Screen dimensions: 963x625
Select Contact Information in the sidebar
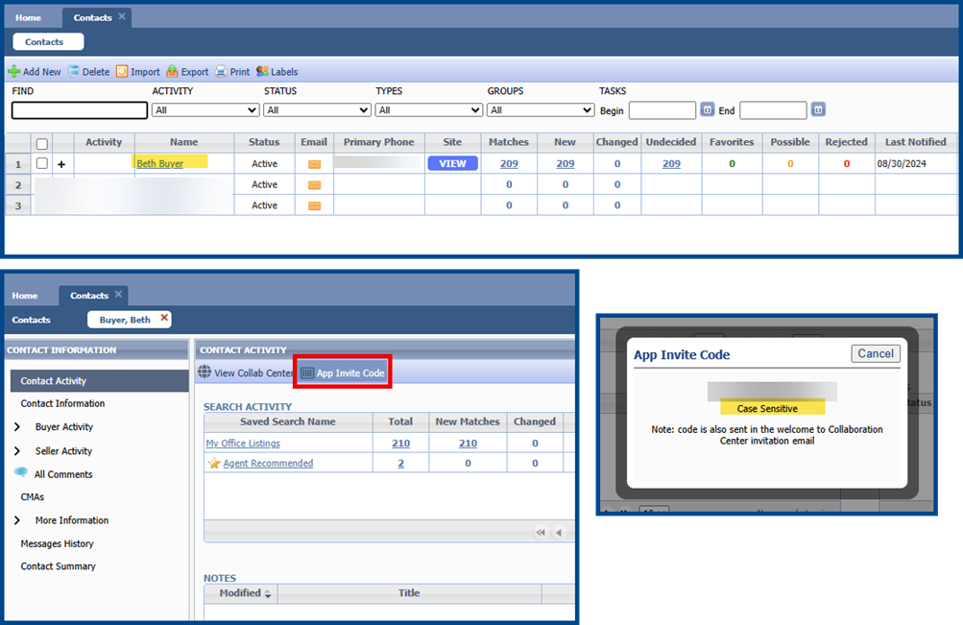click(x=62, y=404)
